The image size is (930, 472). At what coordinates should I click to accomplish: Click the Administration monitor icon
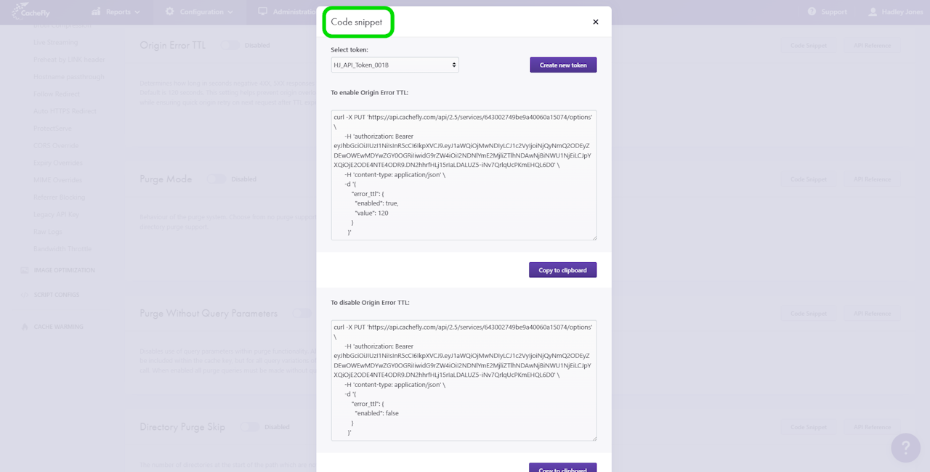pyautogui.click(x=262, y=12)
